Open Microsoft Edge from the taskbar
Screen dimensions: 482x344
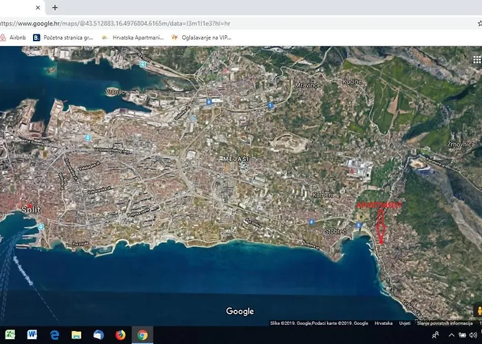pyautogui.click(x=54, y=334)
